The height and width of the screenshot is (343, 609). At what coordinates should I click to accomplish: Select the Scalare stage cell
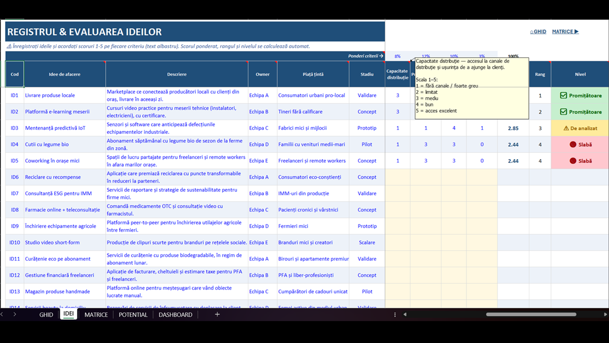[x=367, y=242]
